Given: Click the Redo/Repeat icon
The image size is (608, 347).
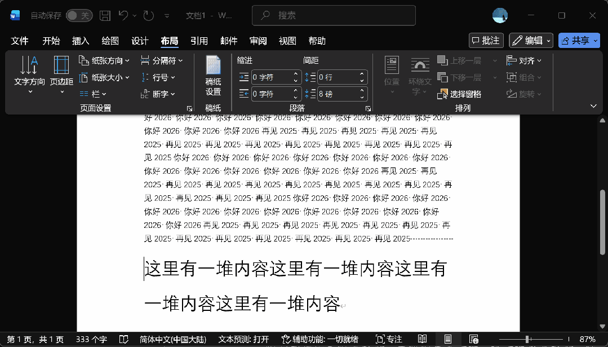Looking at the screenshot, I should click(x=149, y=16).
